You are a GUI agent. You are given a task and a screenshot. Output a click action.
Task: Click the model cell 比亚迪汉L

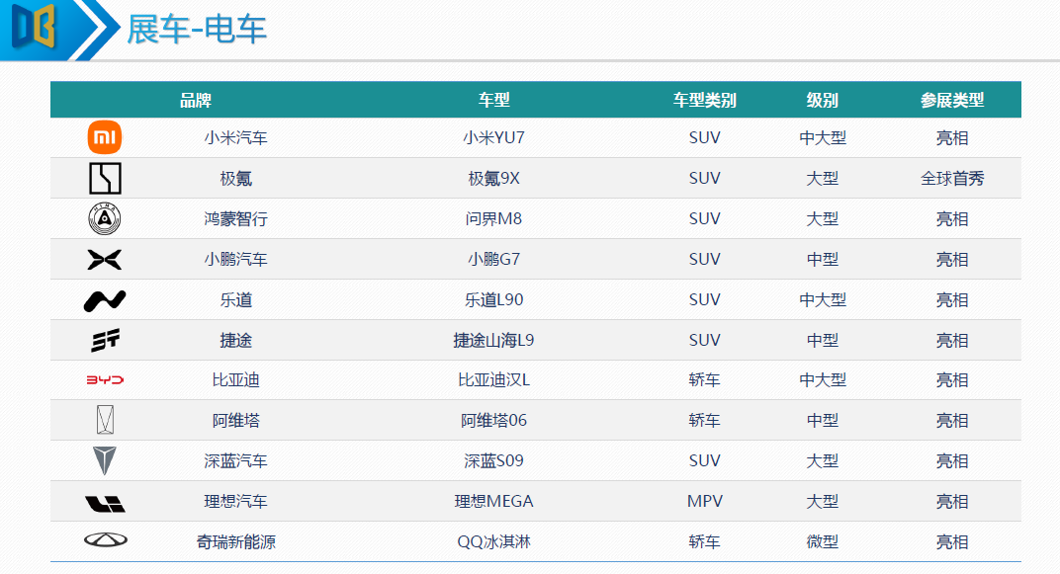pyautogui.click(x=493, y=380)
